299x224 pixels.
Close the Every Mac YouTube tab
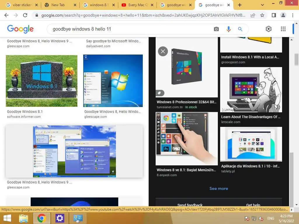tap(152, 5)
